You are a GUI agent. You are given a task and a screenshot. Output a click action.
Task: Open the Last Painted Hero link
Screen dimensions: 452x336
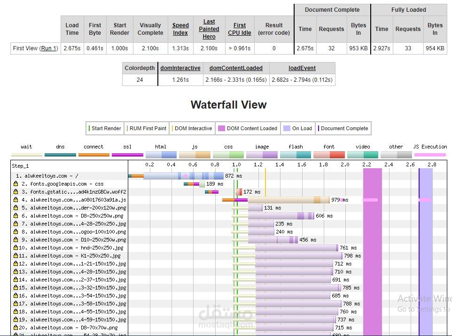[x=209, y=29]
